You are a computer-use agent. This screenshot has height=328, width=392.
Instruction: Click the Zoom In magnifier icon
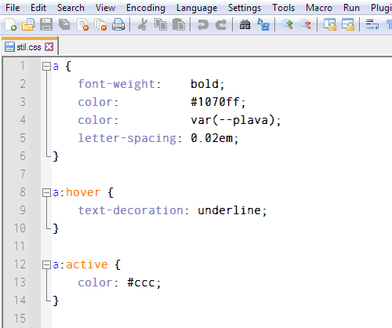[288, 25]
